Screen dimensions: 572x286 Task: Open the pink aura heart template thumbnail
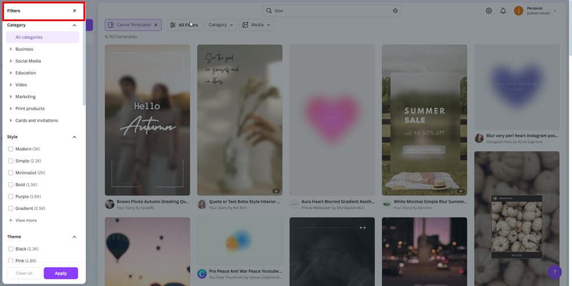click(332, 120)
